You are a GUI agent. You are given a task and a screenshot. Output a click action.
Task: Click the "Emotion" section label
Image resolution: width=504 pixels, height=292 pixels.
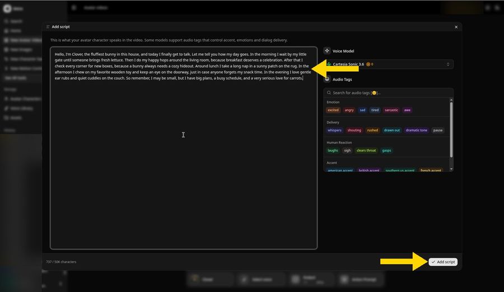point(333,102)
